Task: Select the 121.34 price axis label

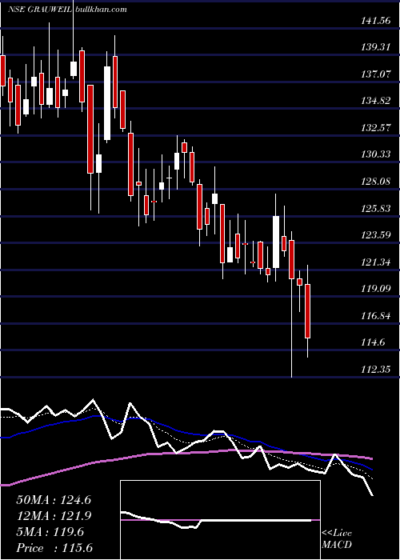Action: 376,262
